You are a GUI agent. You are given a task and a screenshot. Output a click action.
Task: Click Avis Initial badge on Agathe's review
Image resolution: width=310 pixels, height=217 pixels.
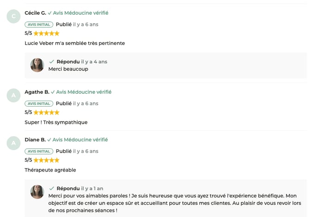click(x=39, y=104)
